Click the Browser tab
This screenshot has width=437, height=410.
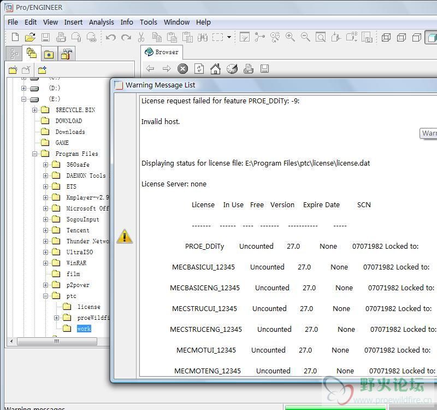click(x=162, y=52)
